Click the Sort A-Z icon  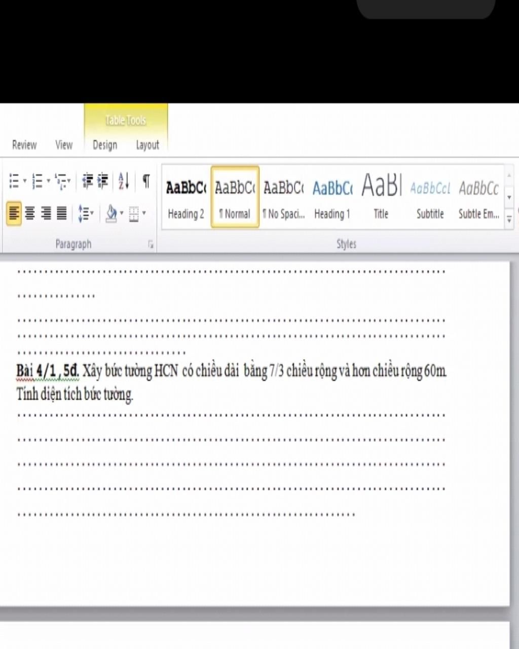pyautogui.click(x=124, y=181)
